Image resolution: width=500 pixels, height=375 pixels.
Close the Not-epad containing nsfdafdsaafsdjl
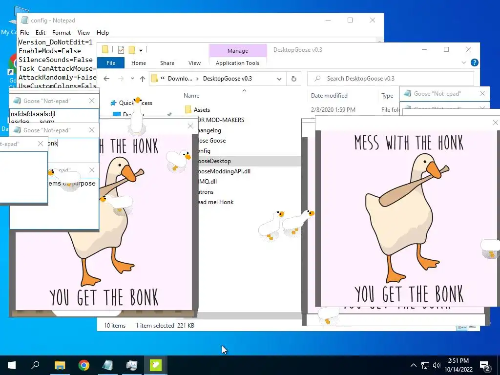92,101
